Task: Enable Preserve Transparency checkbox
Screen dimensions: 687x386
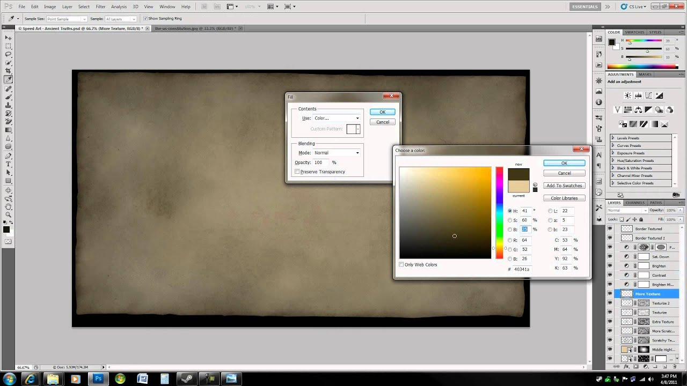Action: (x=297, y=172)
